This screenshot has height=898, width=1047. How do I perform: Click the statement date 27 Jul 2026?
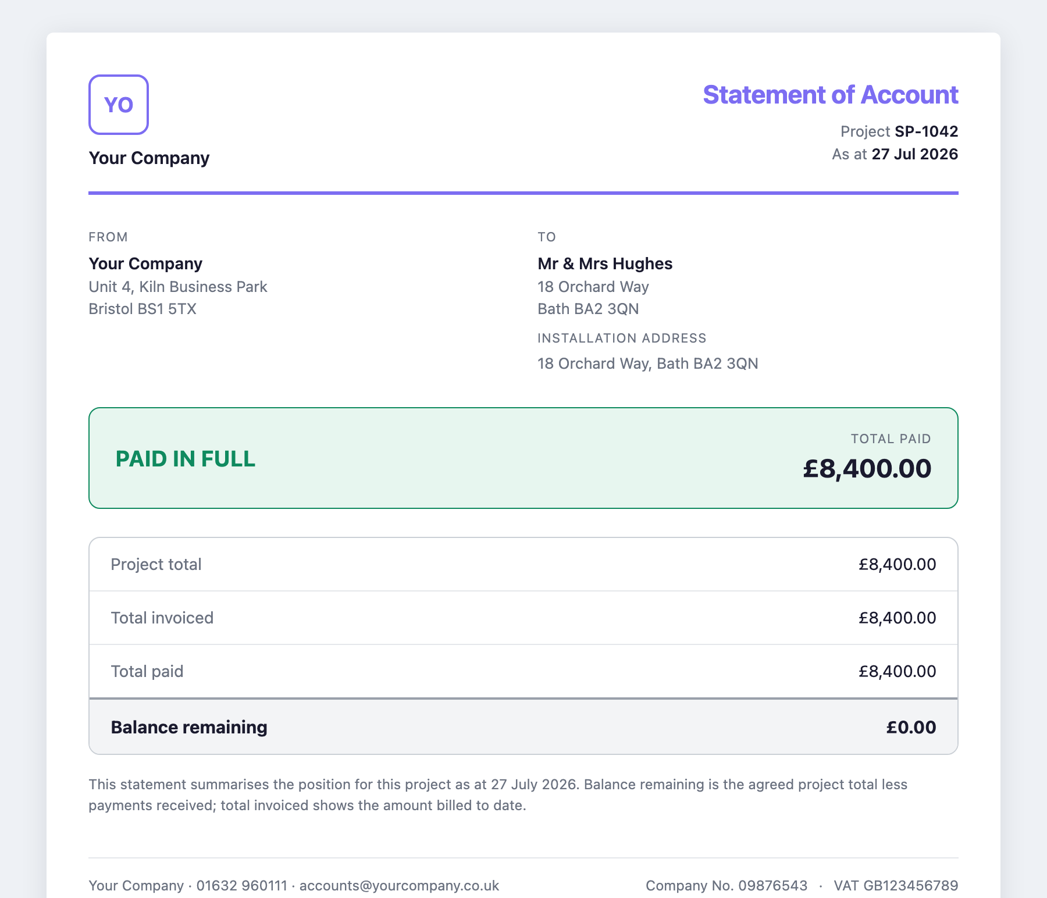tap(915, 154)
